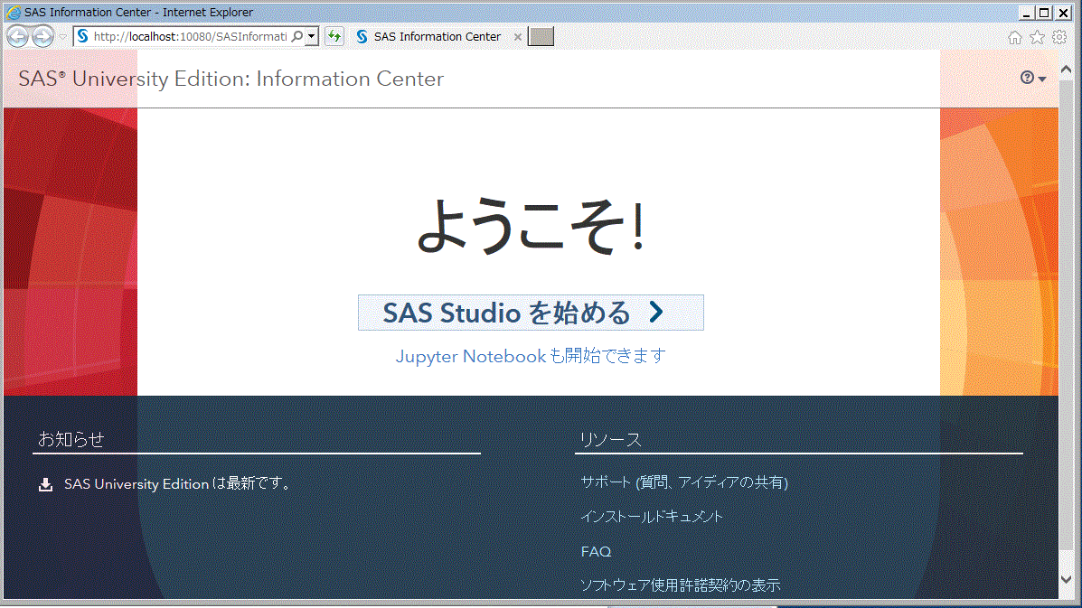Viewport: 1082px width, 608px height.
Task: Open the browser Tools gear icon
Action: pos(1059,37)
